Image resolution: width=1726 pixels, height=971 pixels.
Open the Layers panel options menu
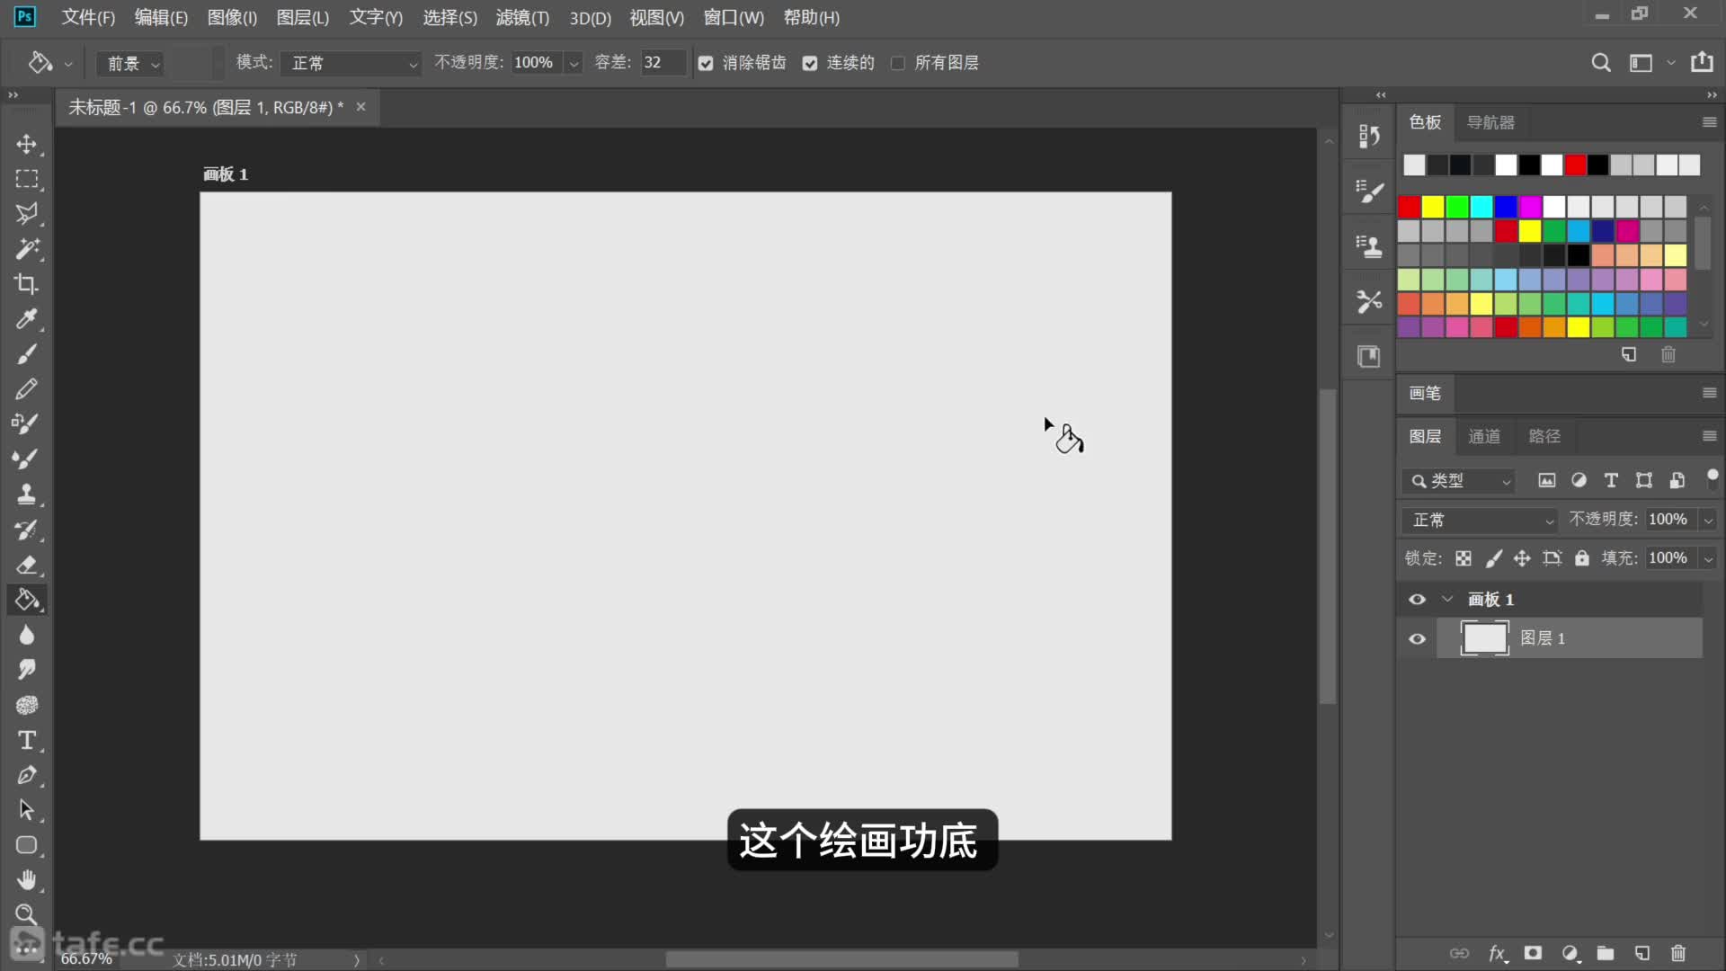(x=1710, y=435)
